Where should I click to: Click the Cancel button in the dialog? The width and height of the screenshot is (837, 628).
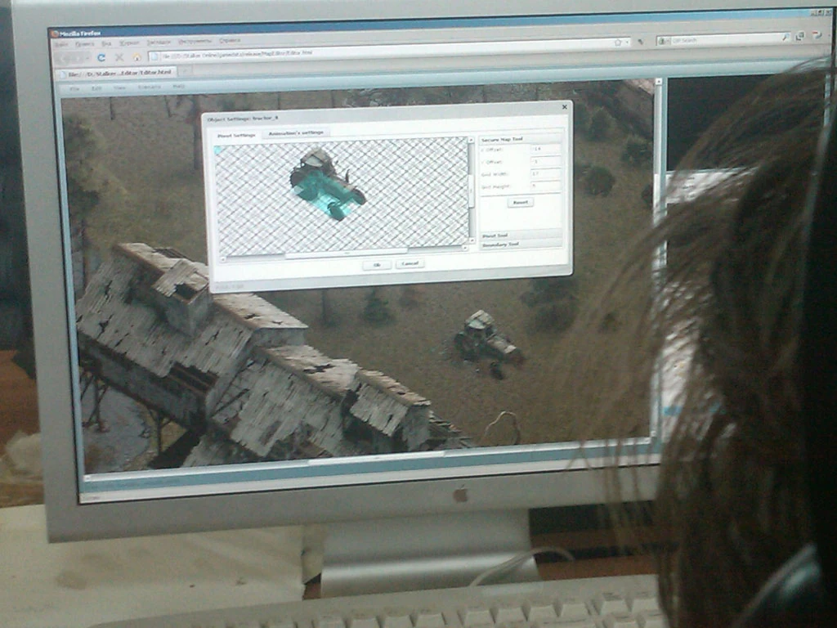tap(410, 263)
